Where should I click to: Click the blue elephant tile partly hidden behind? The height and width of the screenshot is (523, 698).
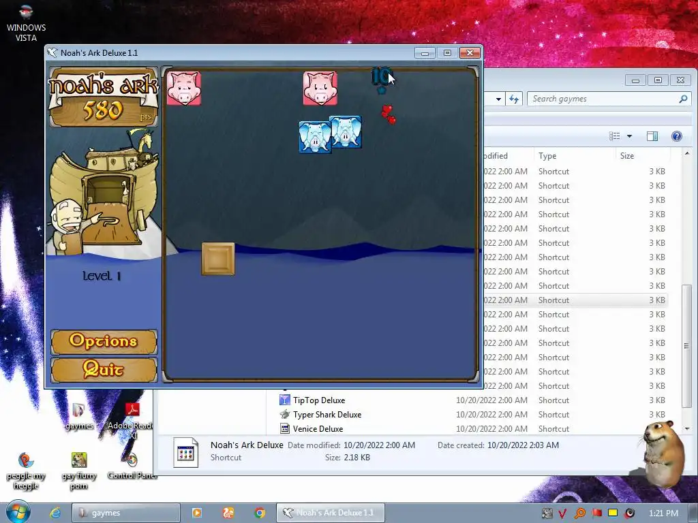pos(347,131)
